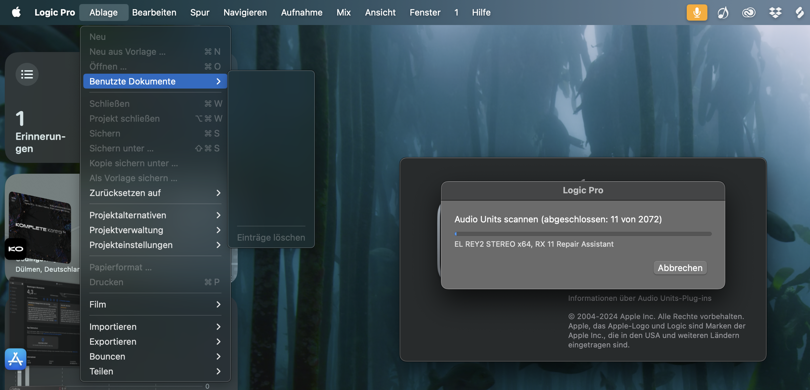Click the reminders list icon in widget
This screenshot has width=810, height=390.
point(27,74)
